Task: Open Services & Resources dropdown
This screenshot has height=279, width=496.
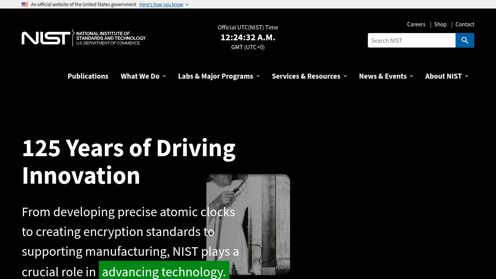Action: 309,76
